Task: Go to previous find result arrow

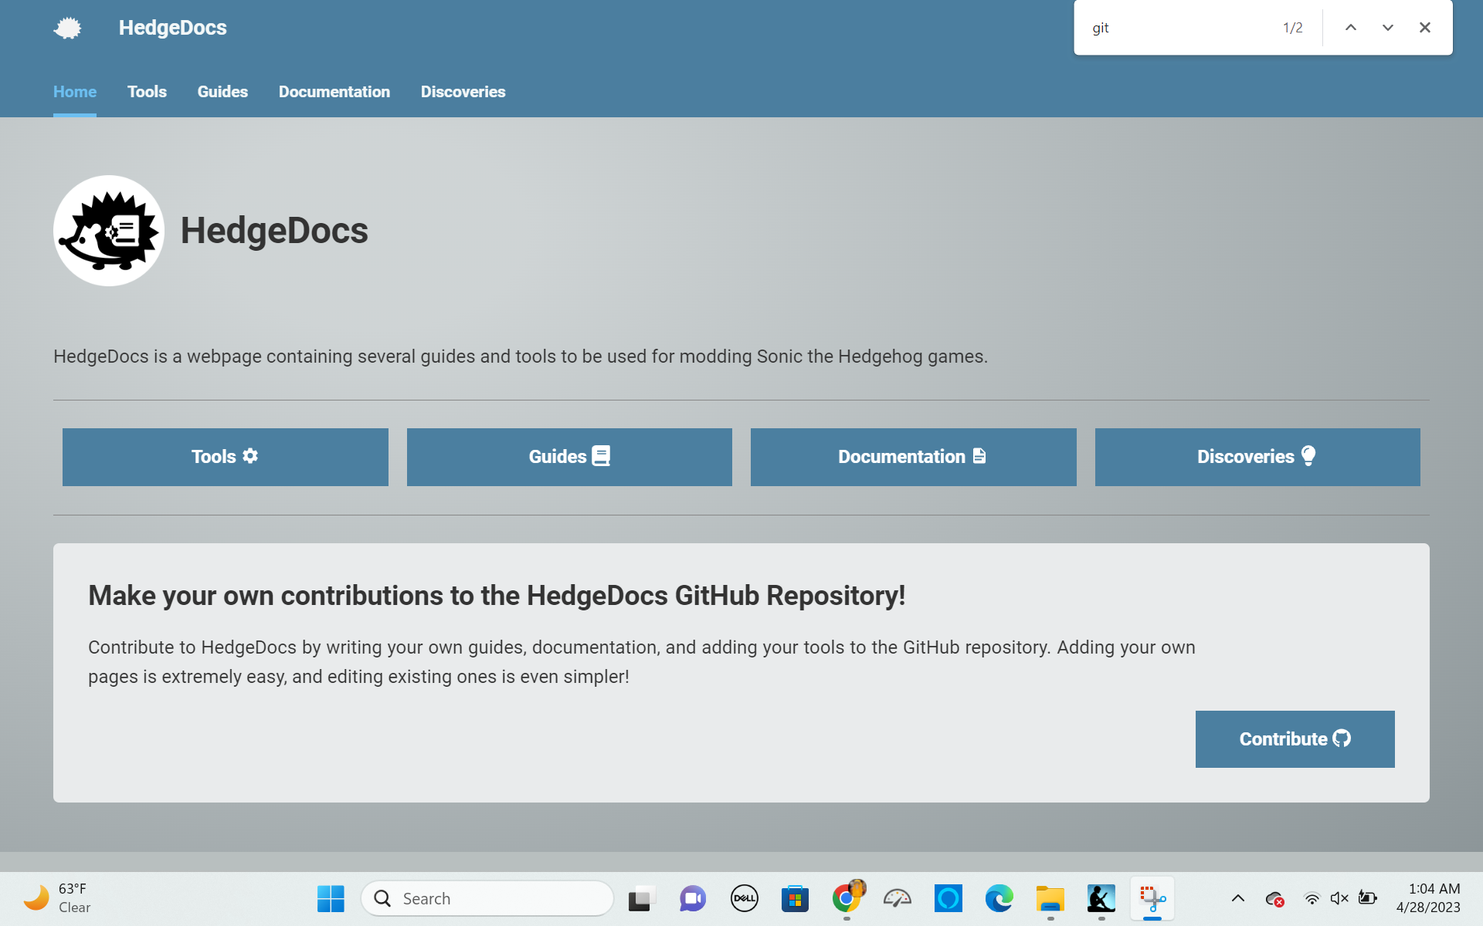Action: click(x=1351, y=28)
